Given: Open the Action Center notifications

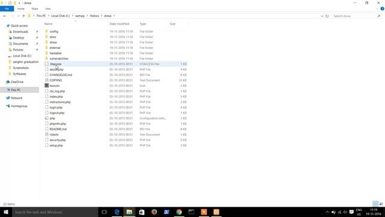Looking at the screenshot, I should coord(351,212).
